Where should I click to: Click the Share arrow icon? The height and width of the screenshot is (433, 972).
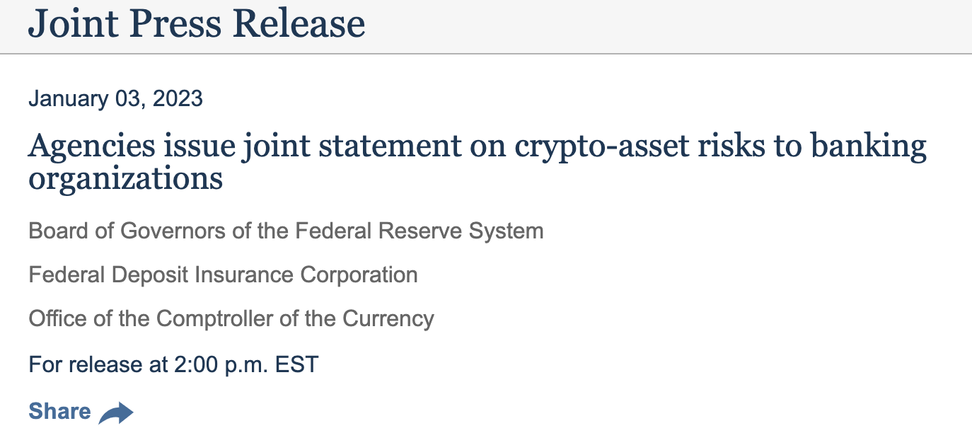coord(115,412)
